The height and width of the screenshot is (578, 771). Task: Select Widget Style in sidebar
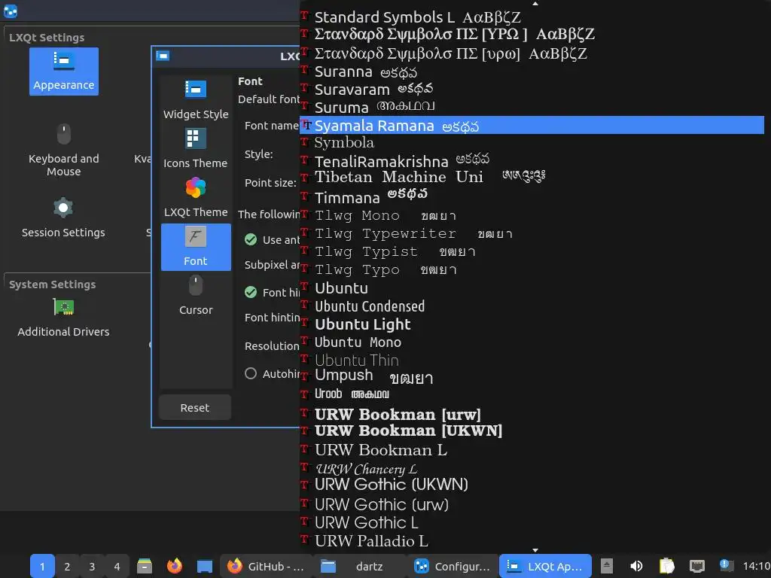(x=196, y=100)
